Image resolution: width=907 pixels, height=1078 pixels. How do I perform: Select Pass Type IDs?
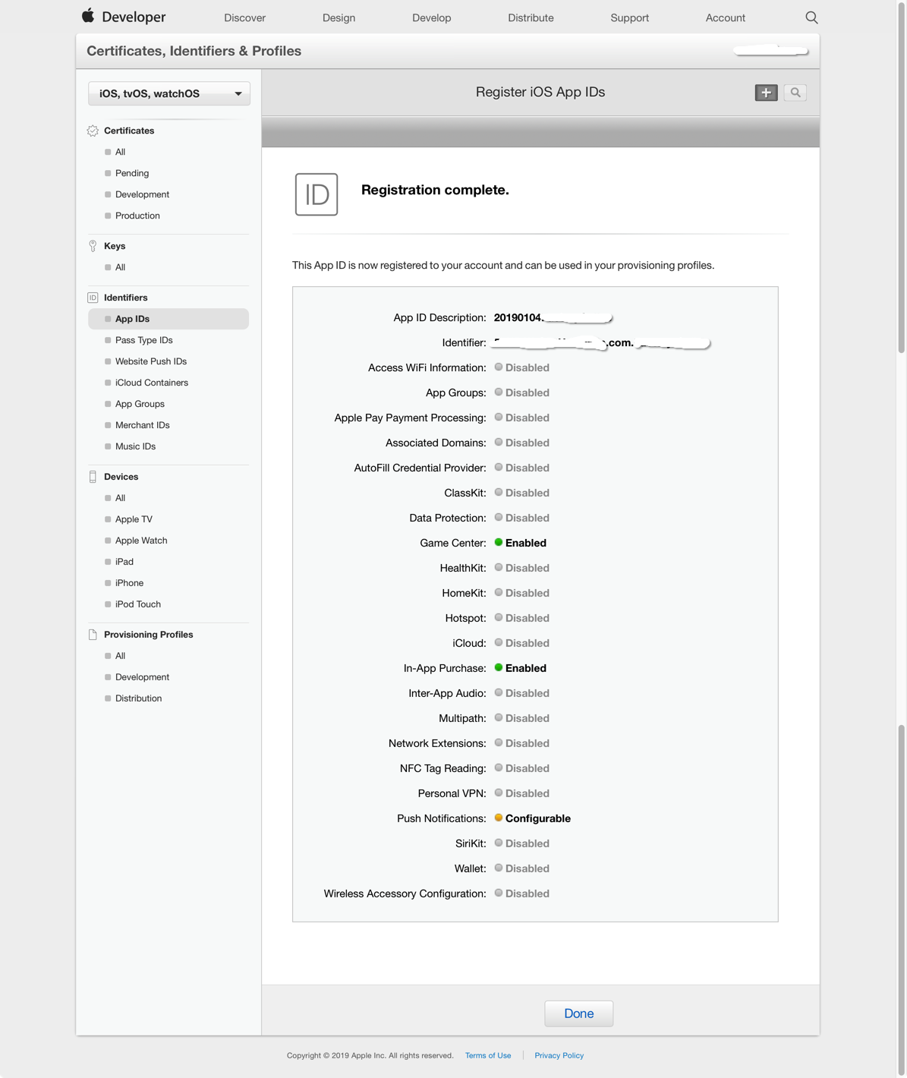click(x=143, y=340)
